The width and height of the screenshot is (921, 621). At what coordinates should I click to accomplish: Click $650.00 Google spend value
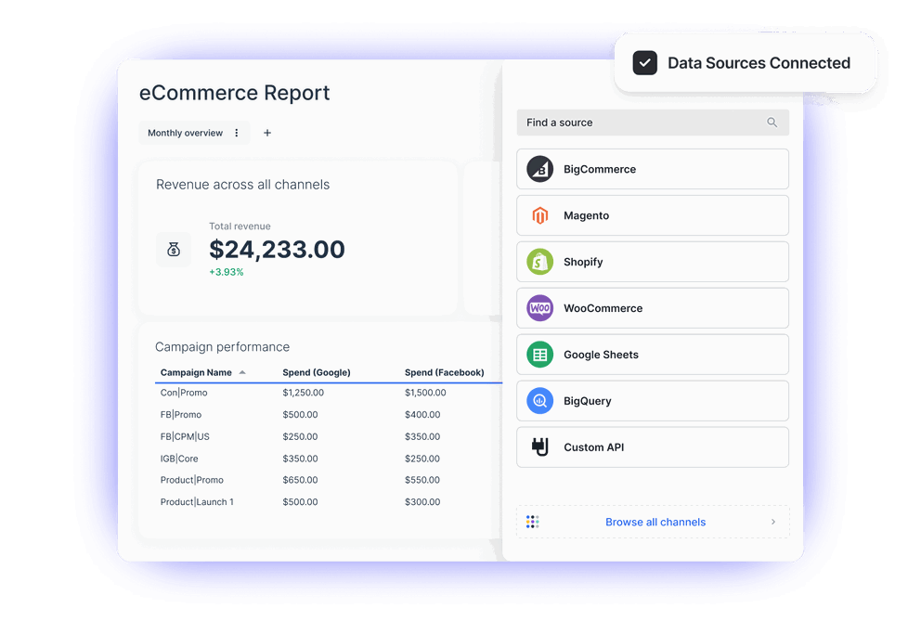coord(300,480)
